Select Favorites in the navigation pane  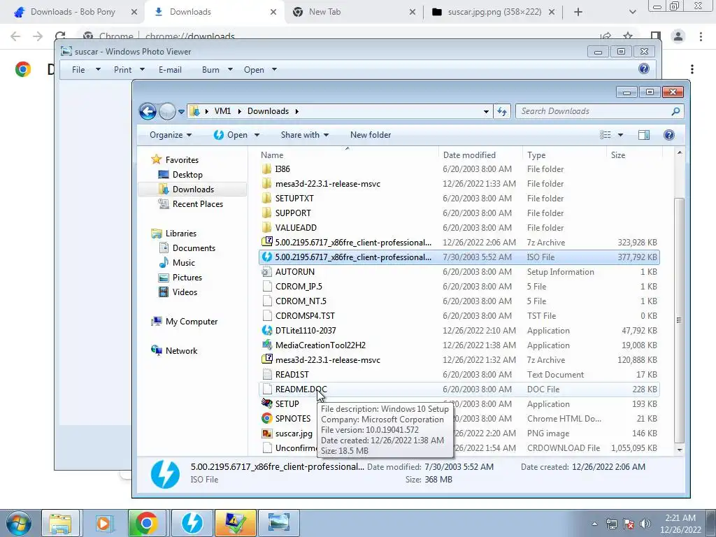click(182, 160)
